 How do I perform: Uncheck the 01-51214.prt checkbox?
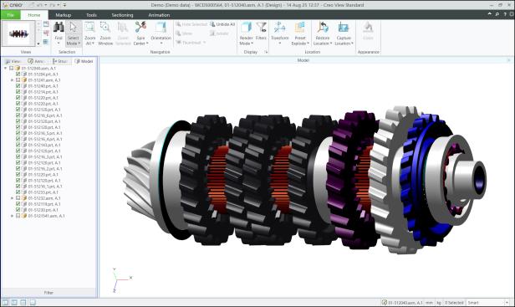click(x=18, y=92)
